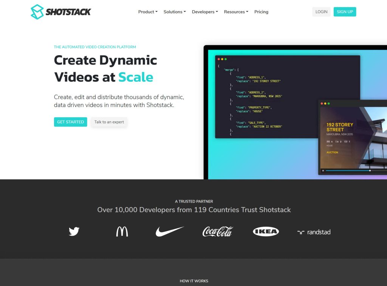Click the GET STARTED button
This screenshot has width=387, height=286.
(71, 122)
